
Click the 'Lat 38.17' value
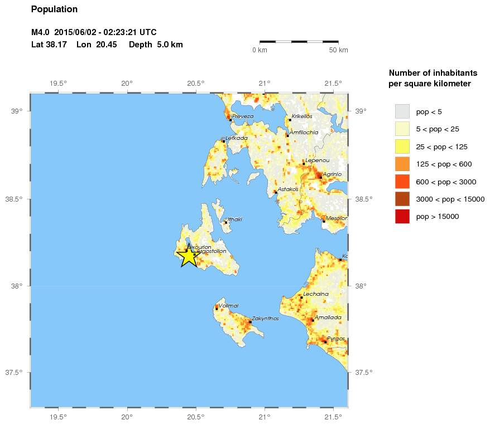click(49, 45)
